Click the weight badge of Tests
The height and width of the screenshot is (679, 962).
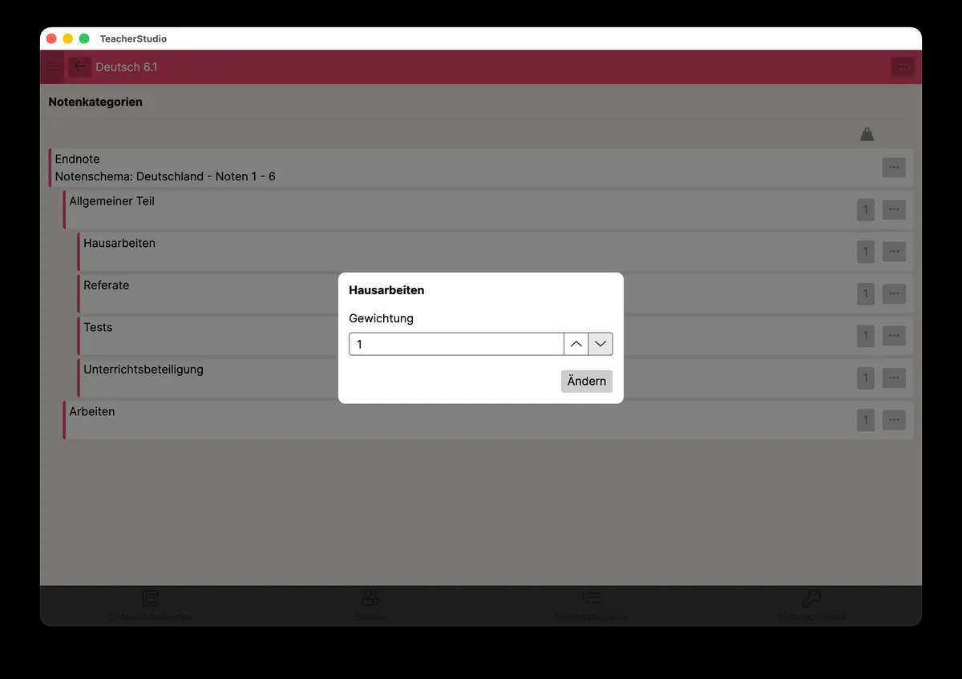pyautogui.click(x=865, y=336)
